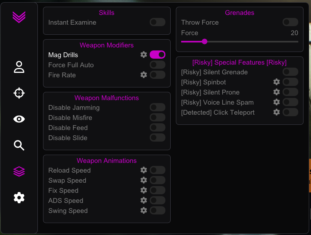The image size is (311, 235).
Task: Enable the Disable Jamming toggle
Action: pyautogui.click(x=158, y=107)
